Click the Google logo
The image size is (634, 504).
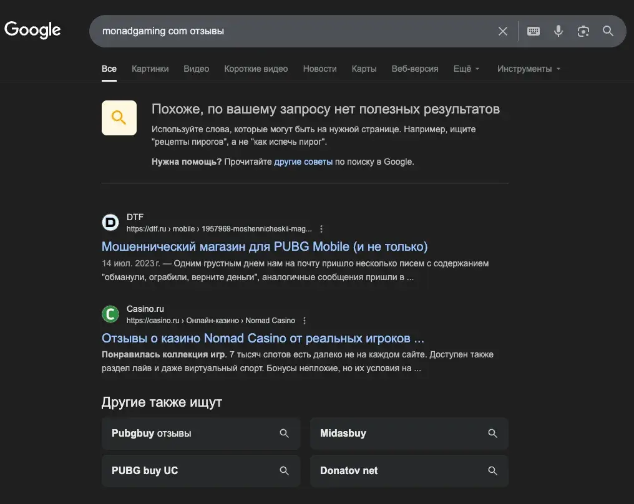[x=32, y=30]
